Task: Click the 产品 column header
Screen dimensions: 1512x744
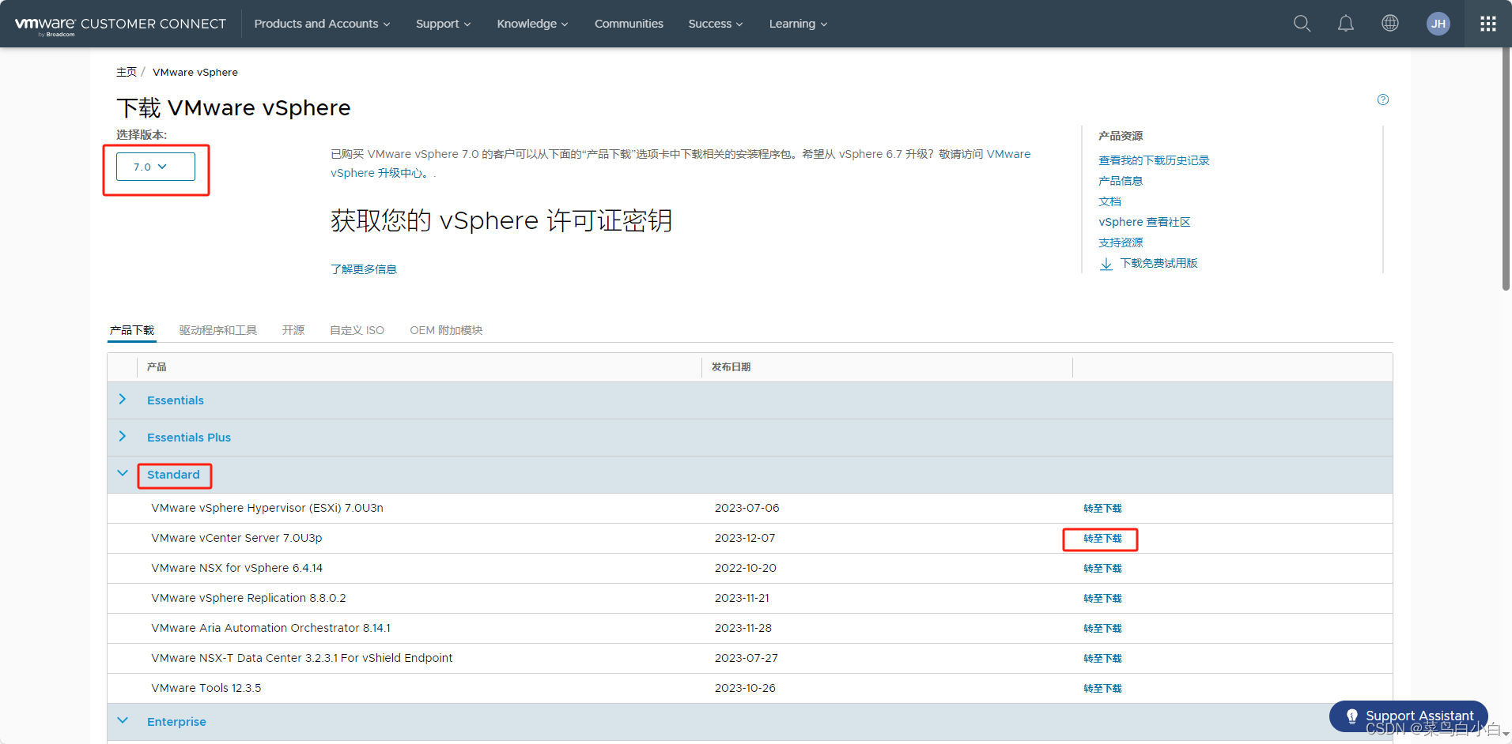Action: (157, 367)
